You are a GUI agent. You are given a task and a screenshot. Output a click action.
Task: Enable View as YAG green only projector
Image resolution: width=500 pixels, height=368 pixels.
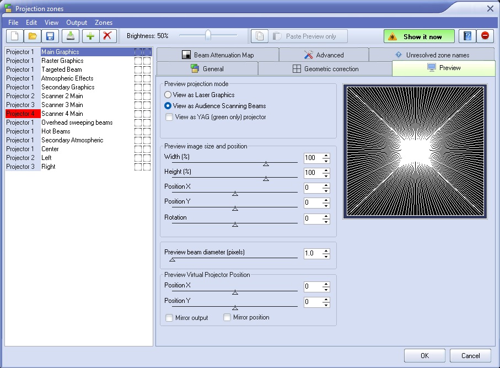(x=168, y=117)
